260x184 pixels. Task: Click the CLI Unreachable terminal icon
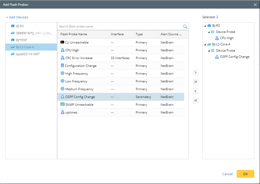pos(62,42)
